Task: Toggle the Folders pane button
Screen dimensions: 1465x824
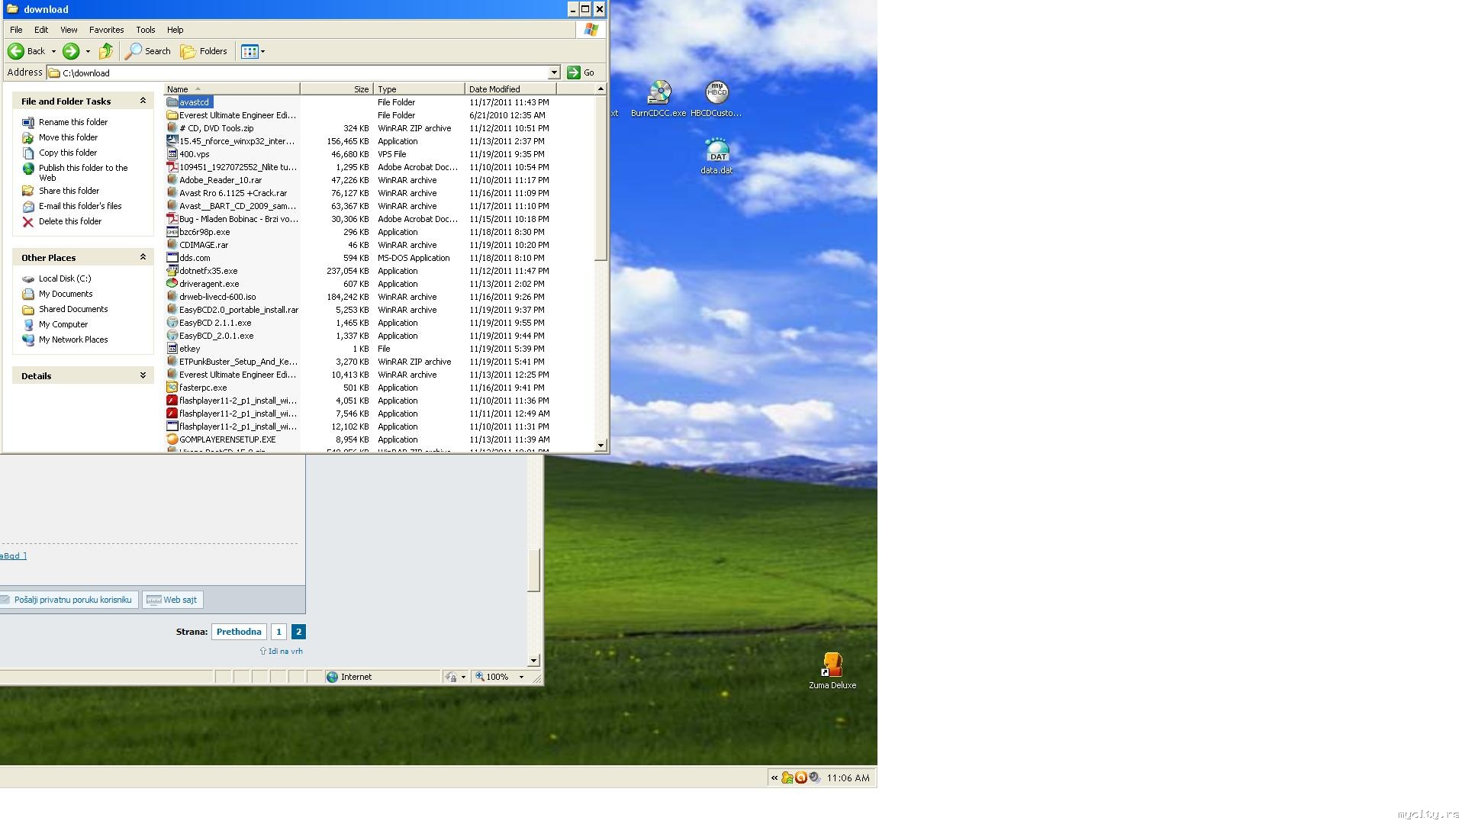Action: pos(204,51)
